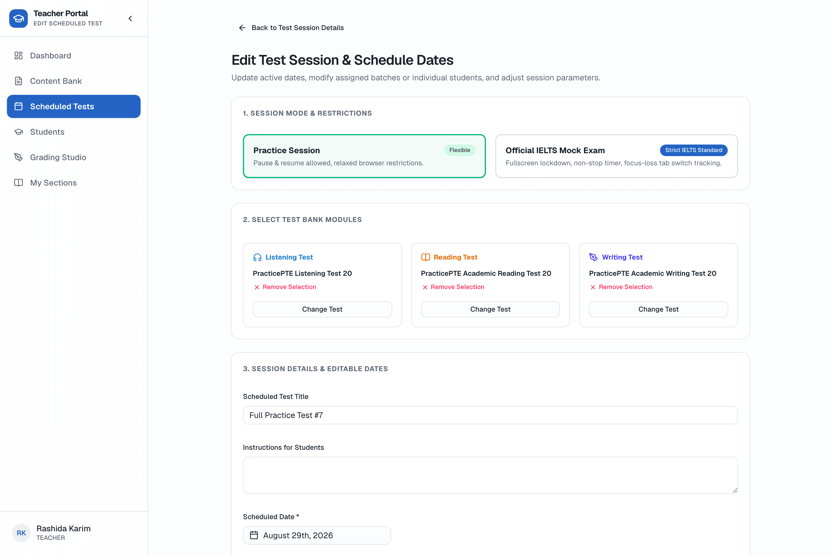Click the Scheduled Tests calendar icon

(x=19, y=106)
